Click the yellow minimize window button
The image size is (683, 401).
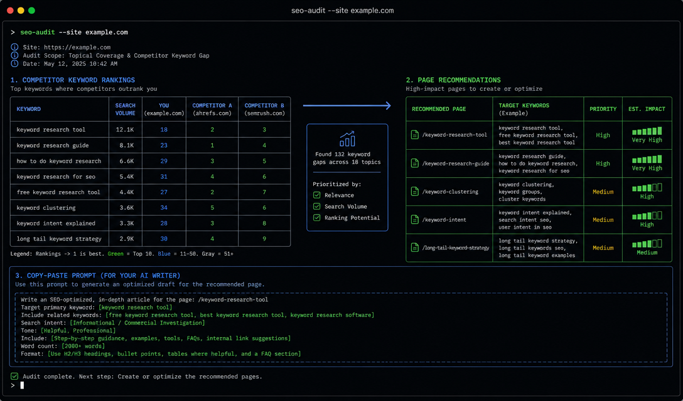(21, 11)
